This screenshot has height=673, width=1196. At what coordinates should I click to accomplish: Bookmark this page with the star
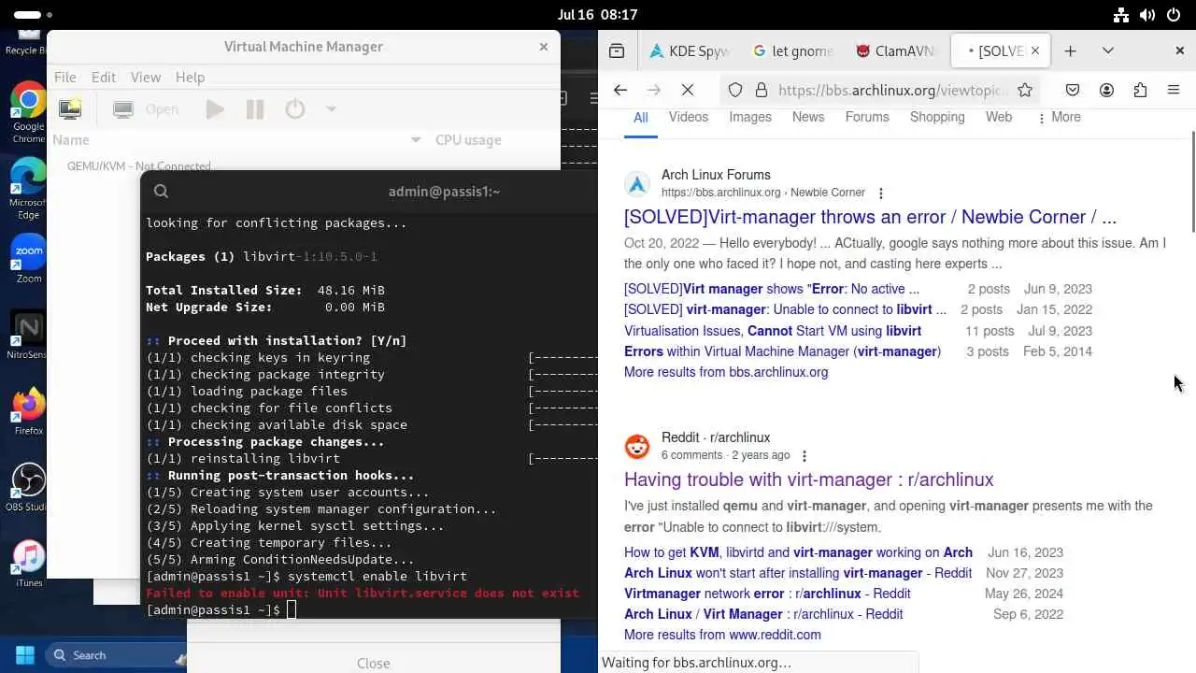click(x=1025, y=90)
